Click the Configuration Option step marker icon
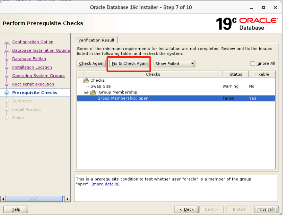The height and width of the screenshot is (215, 283). [x=6, y=43]
